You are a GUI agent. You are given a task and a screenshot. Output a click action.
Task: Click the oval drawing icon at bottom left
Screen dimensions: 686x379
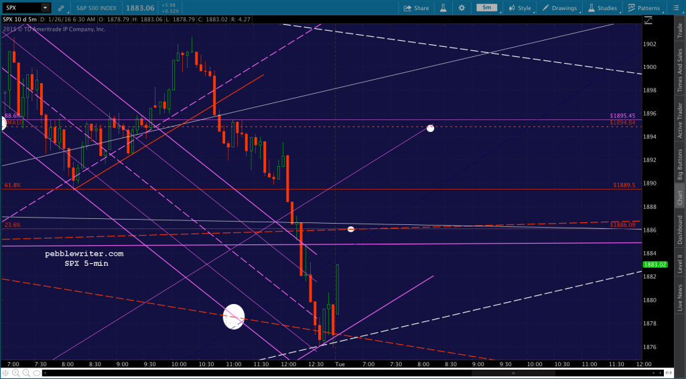(x=37, y=373)
